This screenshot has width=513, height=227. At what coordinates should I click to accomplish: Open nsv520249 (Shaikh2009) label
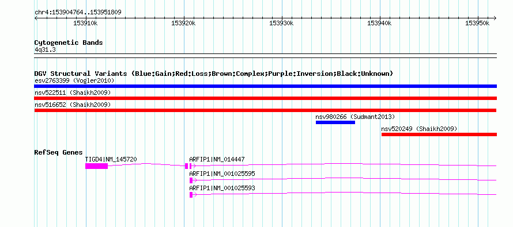click(x=420, y=129)
